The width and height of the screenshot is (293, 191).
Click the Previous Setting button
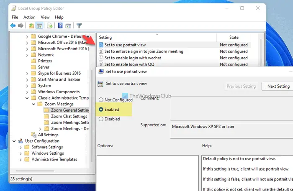(x=241, y=86)
